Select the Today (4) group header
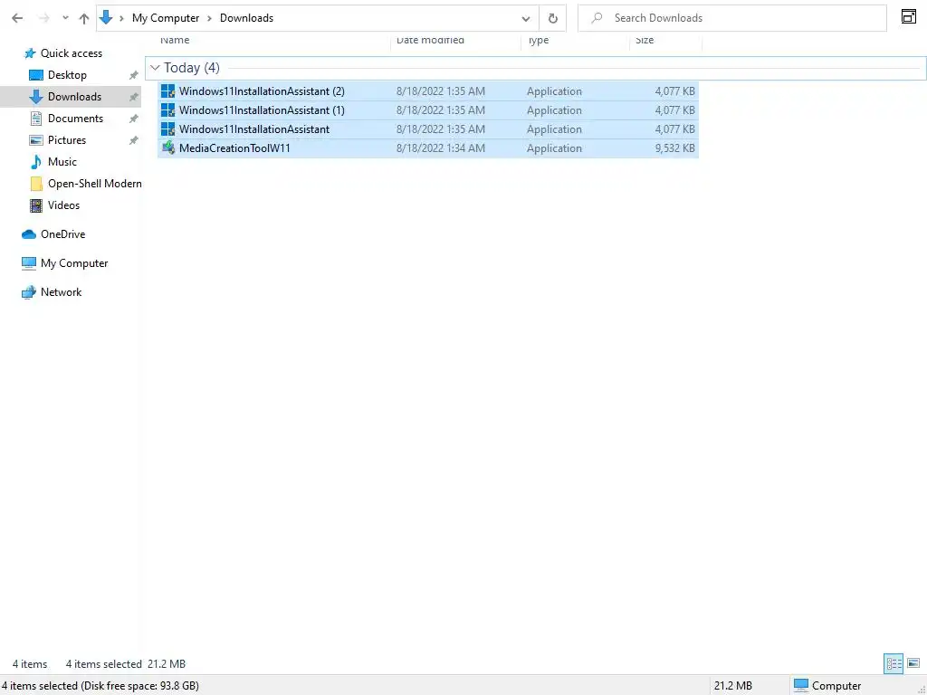Screen dimensions: 927x695 tap(536, 68)
